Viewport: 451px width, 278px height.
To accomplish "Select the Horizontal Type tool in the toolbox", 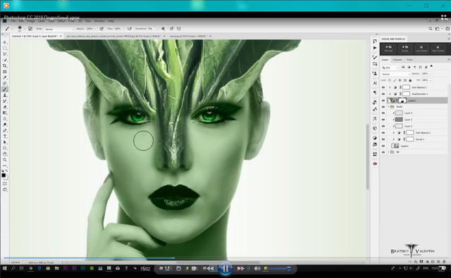I will (x=5, y=137).
